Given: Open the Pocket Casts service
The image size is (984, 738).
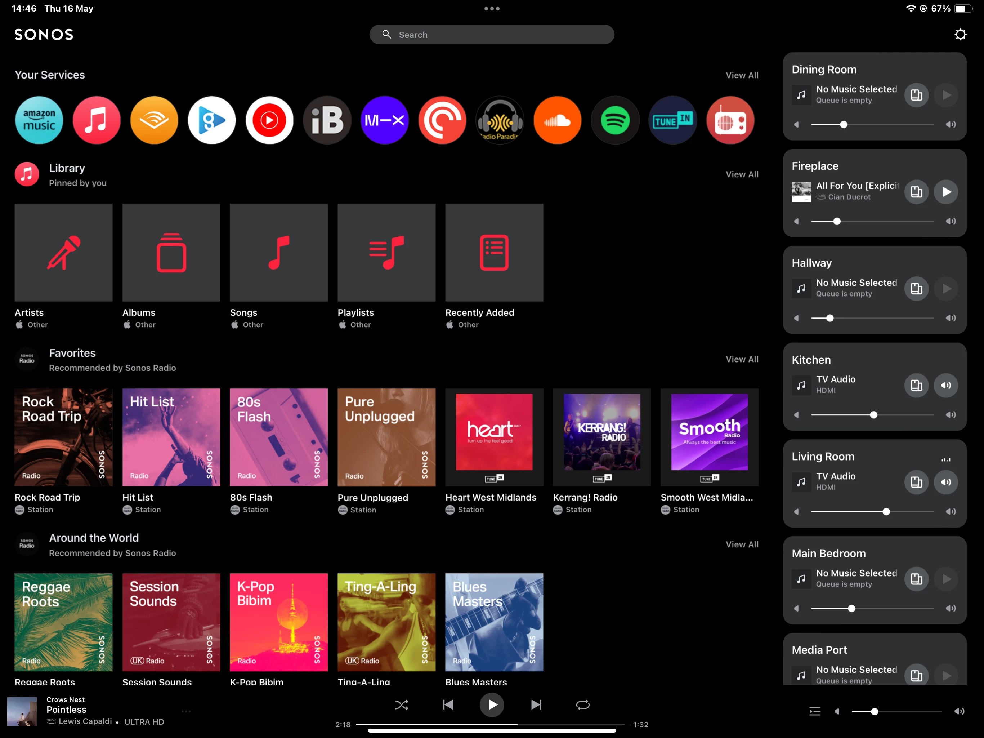Looking at the screenshot, I should pos(442,120).
